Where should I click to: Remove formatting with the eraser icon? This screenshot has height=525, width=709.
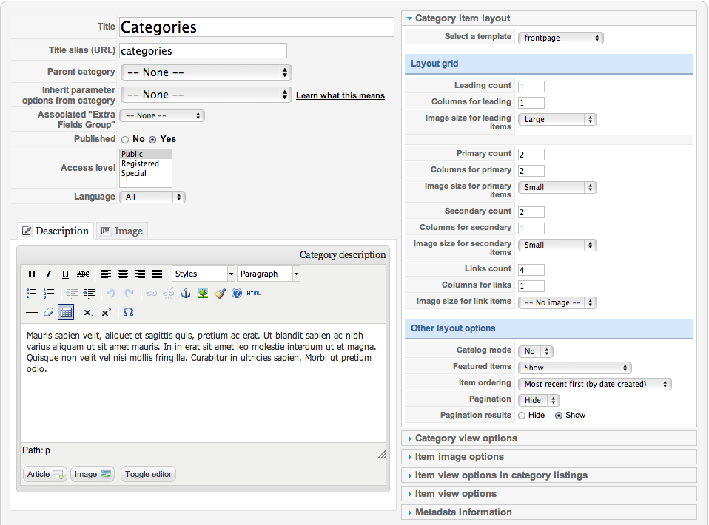(x=49, y=312)
